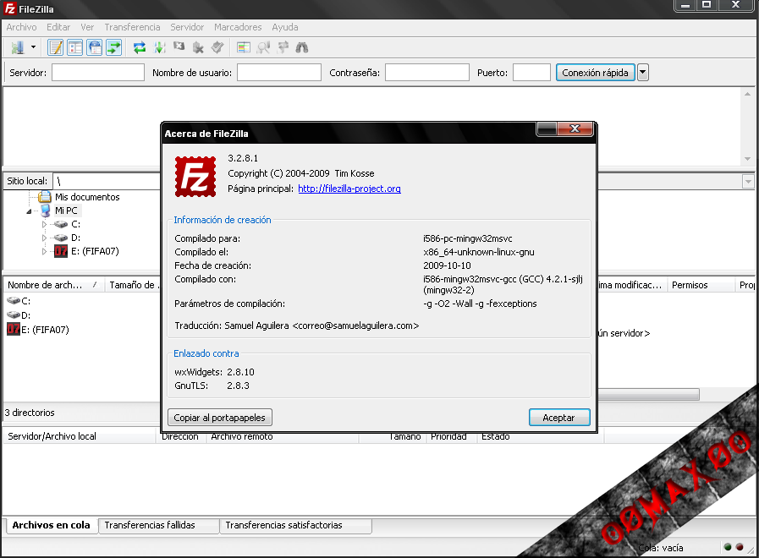759x558 pixels.
Task: Open the Site Manager dropdown arrow
Action: (x=33, y=47)
